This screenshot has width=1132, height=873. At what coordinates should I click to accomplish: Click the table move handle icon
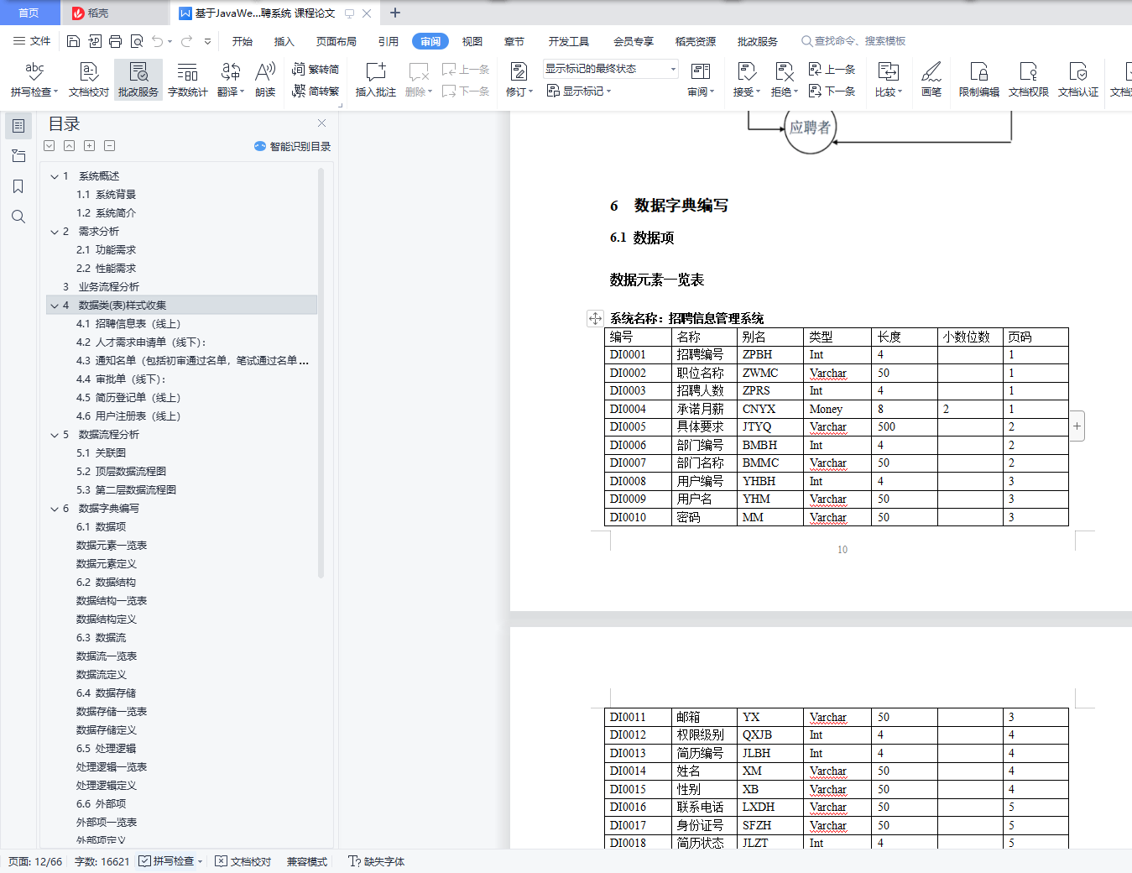tap(595, 318)
